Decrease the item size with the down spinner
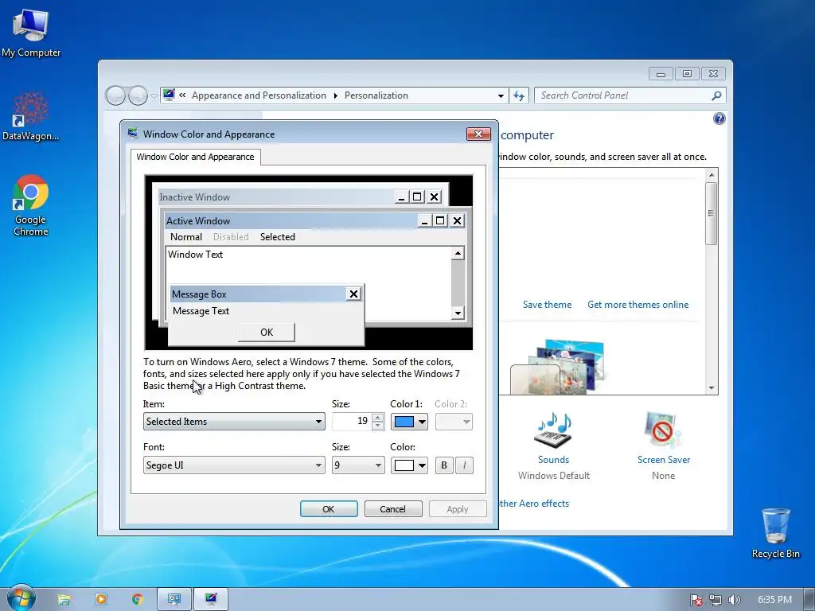The width and height of the screenshot is (815, 611). pyautogui.click(x=378, y=426)
